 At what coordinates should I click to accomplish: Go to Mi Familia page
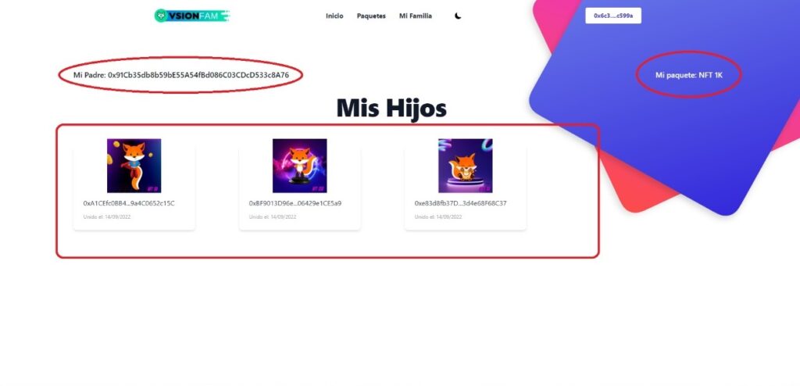416,16
